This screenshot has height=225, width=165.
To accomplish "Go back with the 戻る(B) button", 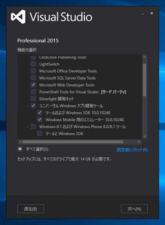I will click(x=31, y=209).
